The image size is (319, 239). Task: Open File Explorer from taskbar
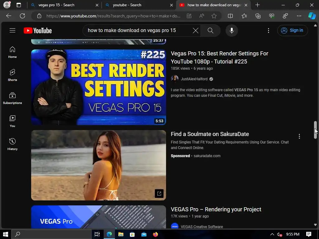pyautogui.click(x=121, y=234)
